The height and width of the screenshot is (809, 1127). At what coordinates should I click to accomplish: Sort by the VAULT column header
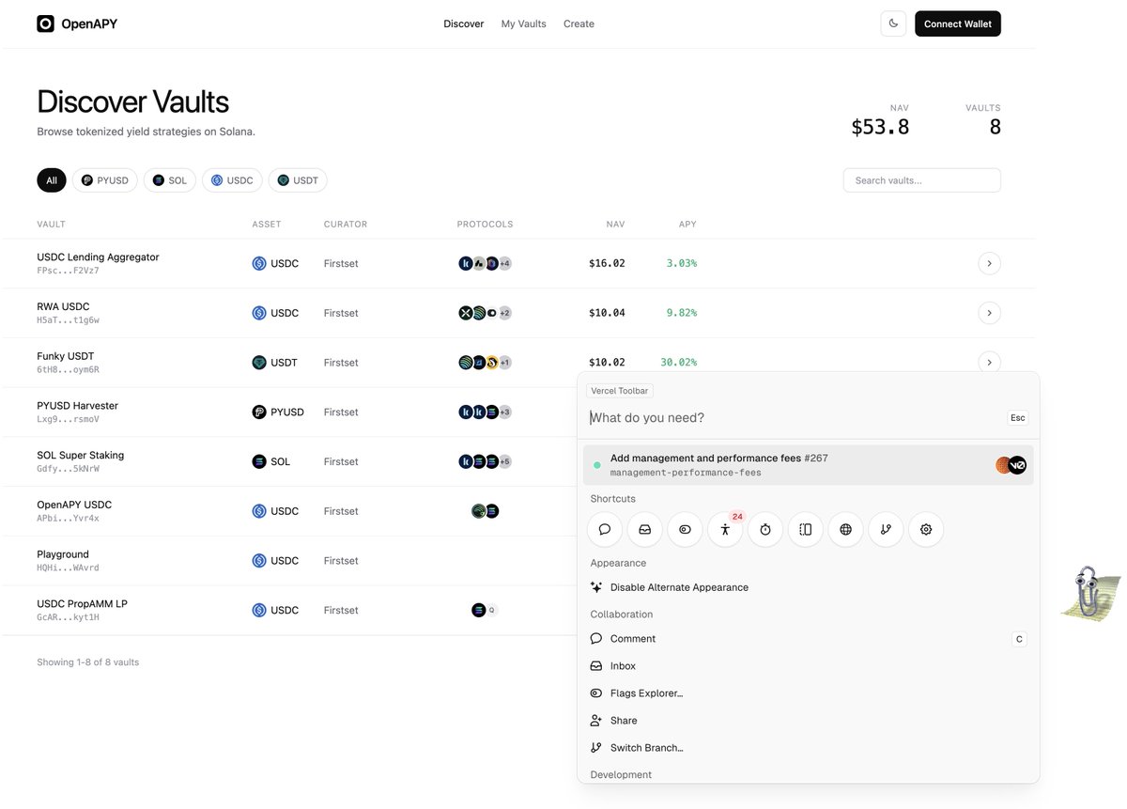[52, 225]
